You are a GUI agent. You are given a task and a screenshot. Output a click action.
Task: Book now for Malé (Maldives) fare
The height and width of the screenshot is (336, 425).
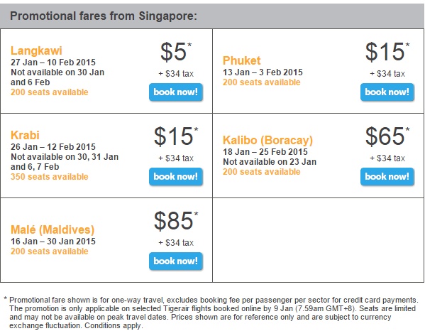point(176,261)
